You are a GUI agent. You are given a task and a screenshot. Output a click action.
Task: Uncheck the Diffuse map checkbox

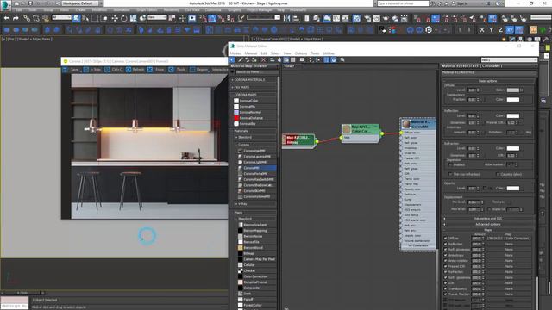pyautogui.click(x=445, y=239)
